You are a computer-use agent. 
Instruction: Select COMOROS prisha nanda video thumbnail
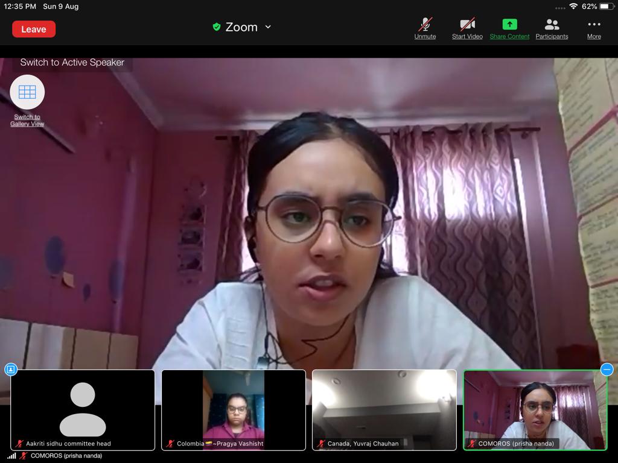(x=535, y=409)
